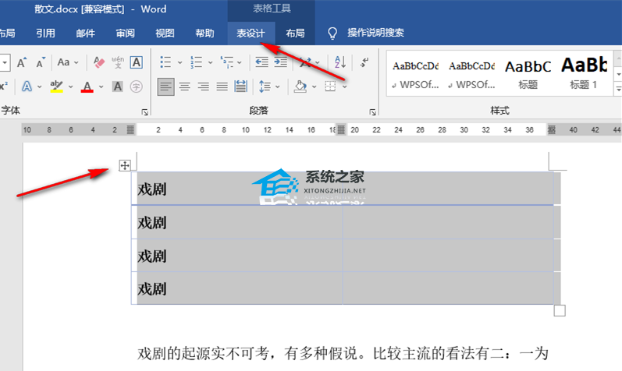622x371 pixels.
Task: Open the bullet library dropdown
Action: point(179,62)
